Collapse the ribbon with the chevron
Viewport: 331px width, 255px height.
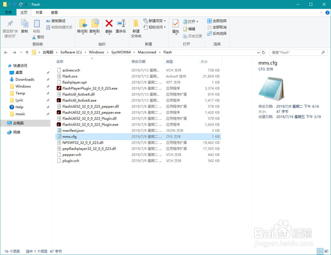321,13
